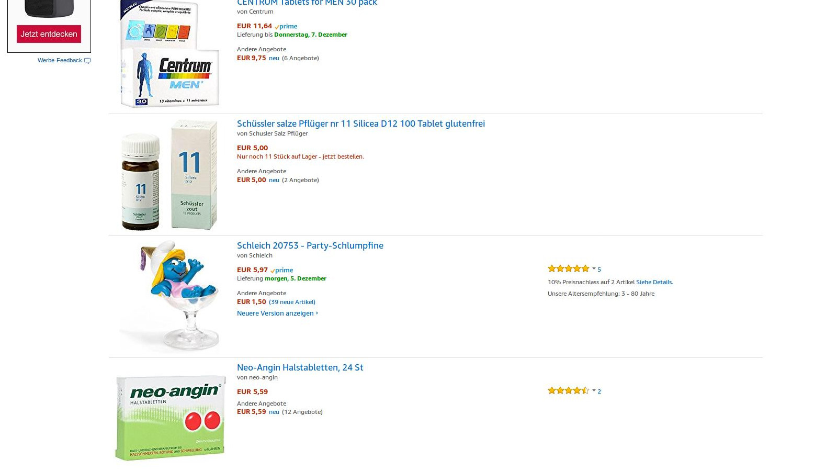Expand the rating dropdown arrow for Neo-Angin
The height and width of the screenshot is (471, 837).
coord(594,390)
